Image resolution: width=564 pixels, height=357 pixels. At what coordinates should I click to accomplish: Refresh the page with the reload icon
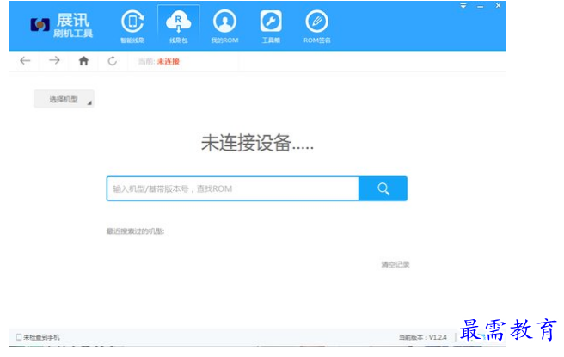113,61
